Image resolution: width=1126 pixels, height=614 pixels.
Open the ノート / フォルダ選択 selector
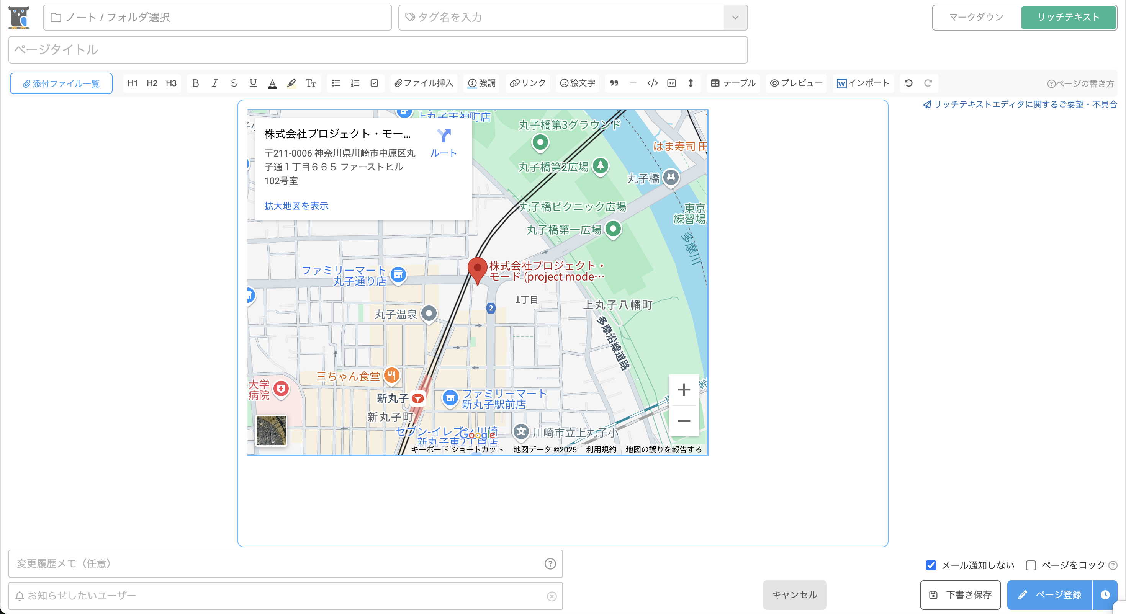click(217, 18)
